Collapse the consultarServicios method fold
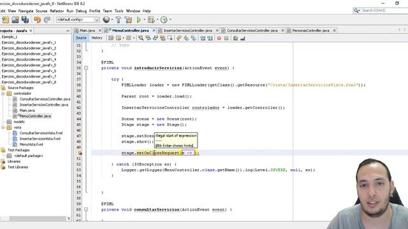This screenshot has width=408, height=229. click(86, 209)
